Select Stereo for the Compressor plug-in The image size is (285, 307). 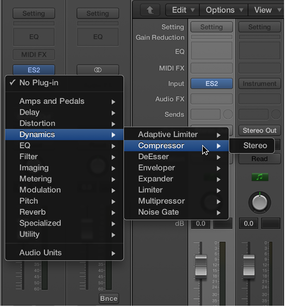[252, 145]
